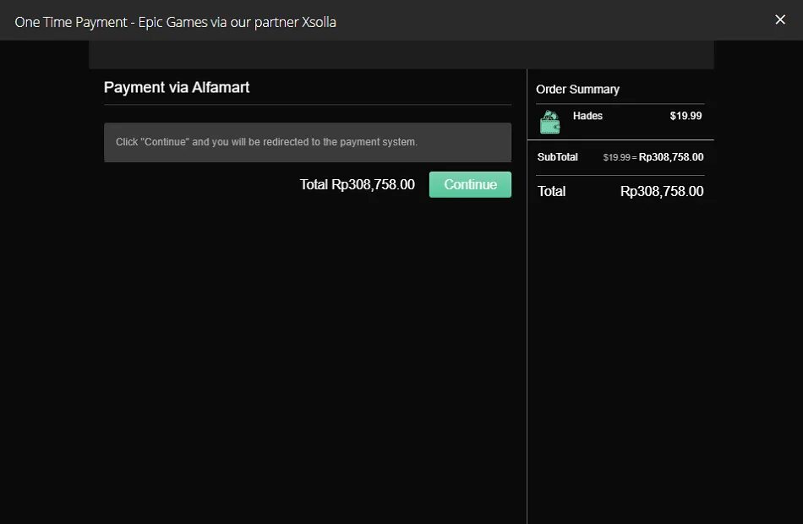Click the redirect notice about the payment system
The height and width of the screenshot is (524, 803).
308,142
